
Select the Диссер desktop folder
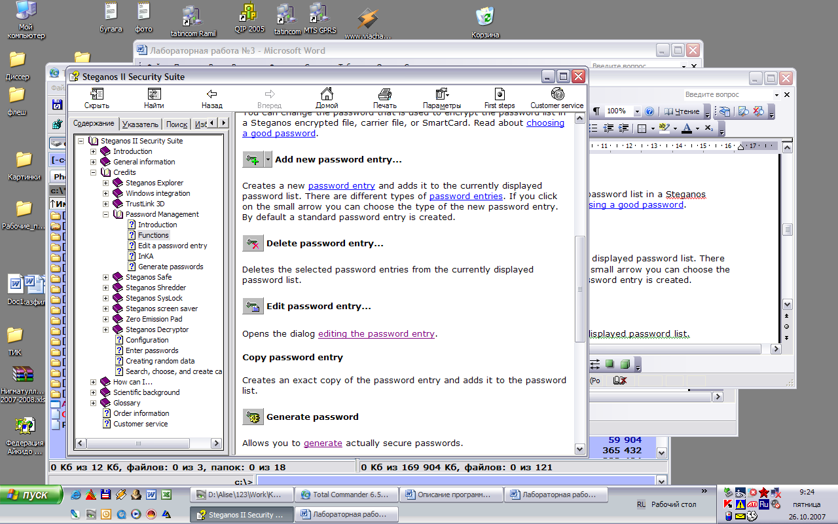[x=18, y=65]
